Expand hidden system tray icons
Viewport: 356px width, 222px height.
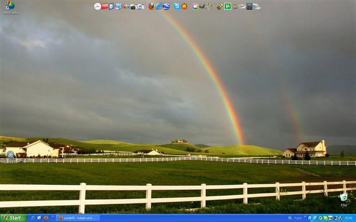[309, 218]
